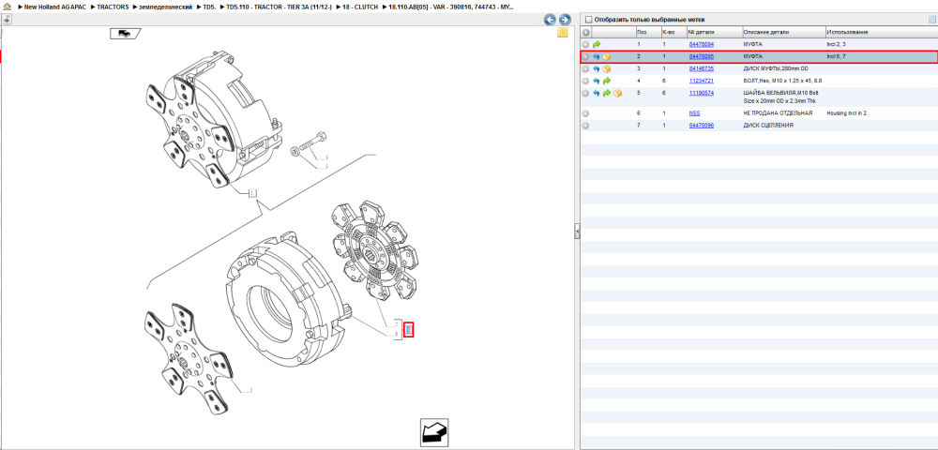Screen dimensions: 938x450
Task: Click the green arrow icon for bolt 11234721
Action: 607,81
